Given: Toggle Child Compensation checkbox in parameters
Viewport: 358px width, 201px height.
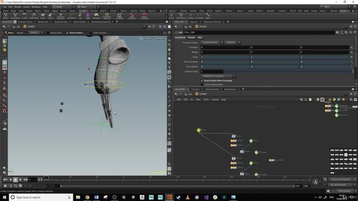Looking at the screenshot, I should point(202,84).
